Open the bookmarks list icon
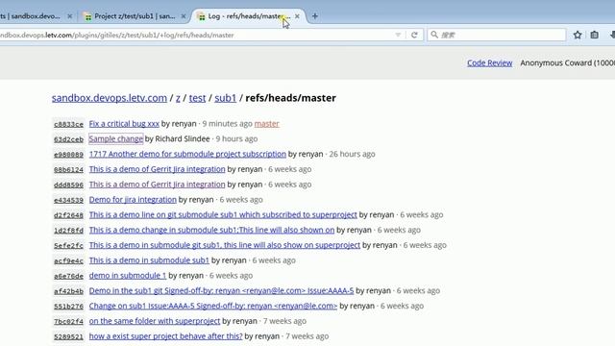 point(595,35)
